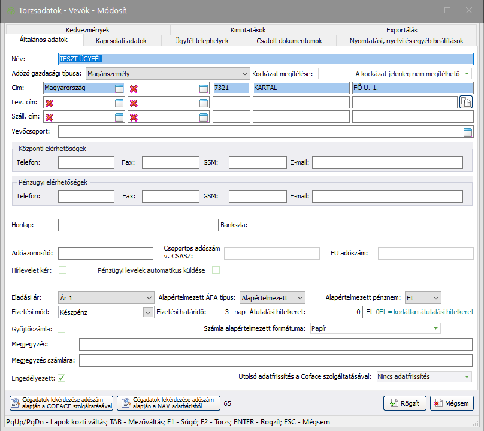Screen dimensions: 484x431
Task: Click red X in Száll. cím second field
Action: [x=134, y=117]
